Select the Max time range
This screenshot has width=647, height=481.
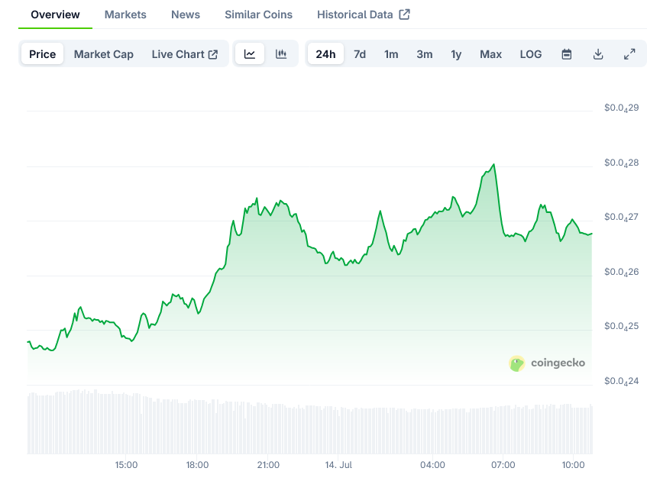click(x=490, y=54)
